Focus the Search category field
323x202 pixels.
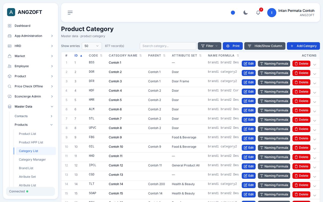tap(168, 46)
